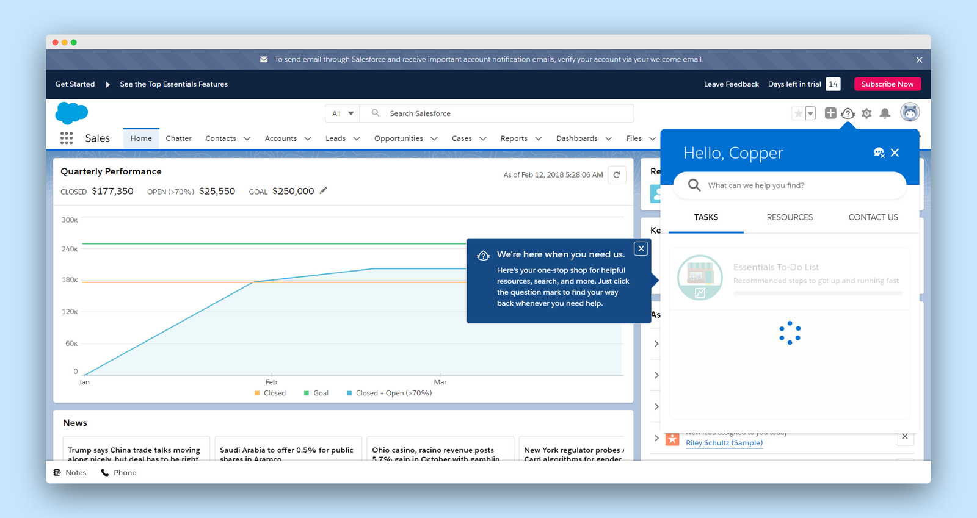Viewport: 977px width, 518px height.
Task: Go to the Contacts tab
Action: (x=220, y=138)
